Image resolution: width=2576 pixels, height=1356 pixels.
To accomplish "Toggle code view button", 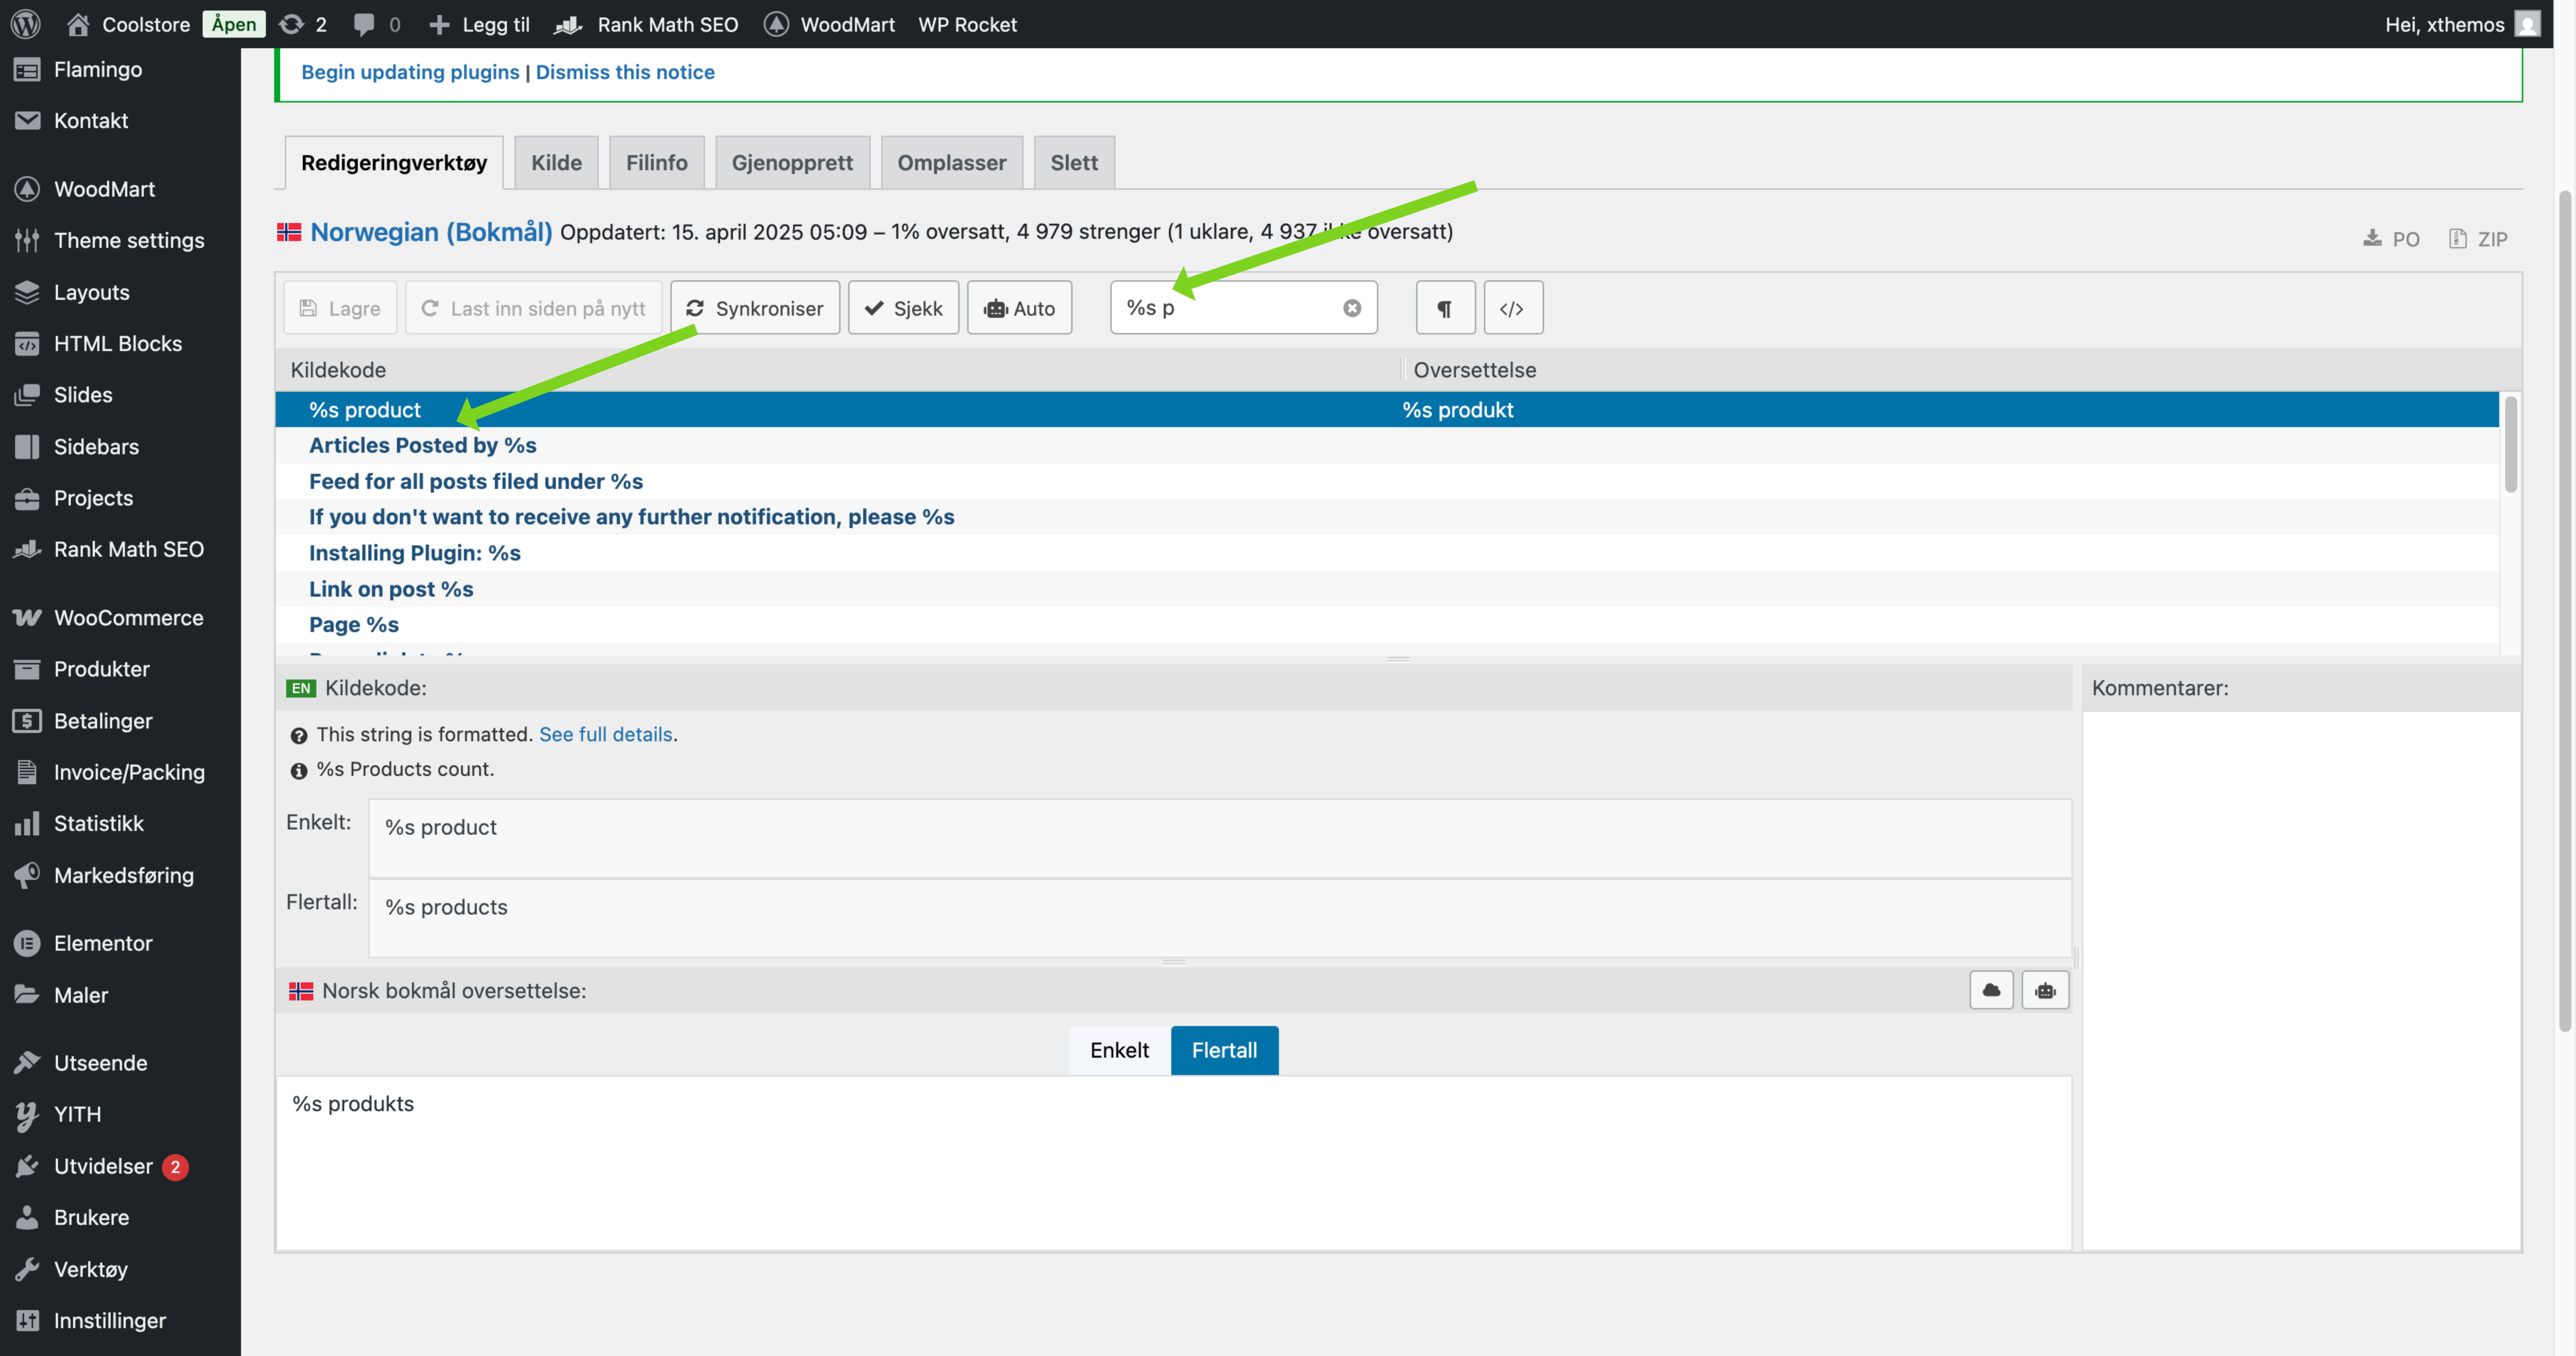I will click(1512, 308).
